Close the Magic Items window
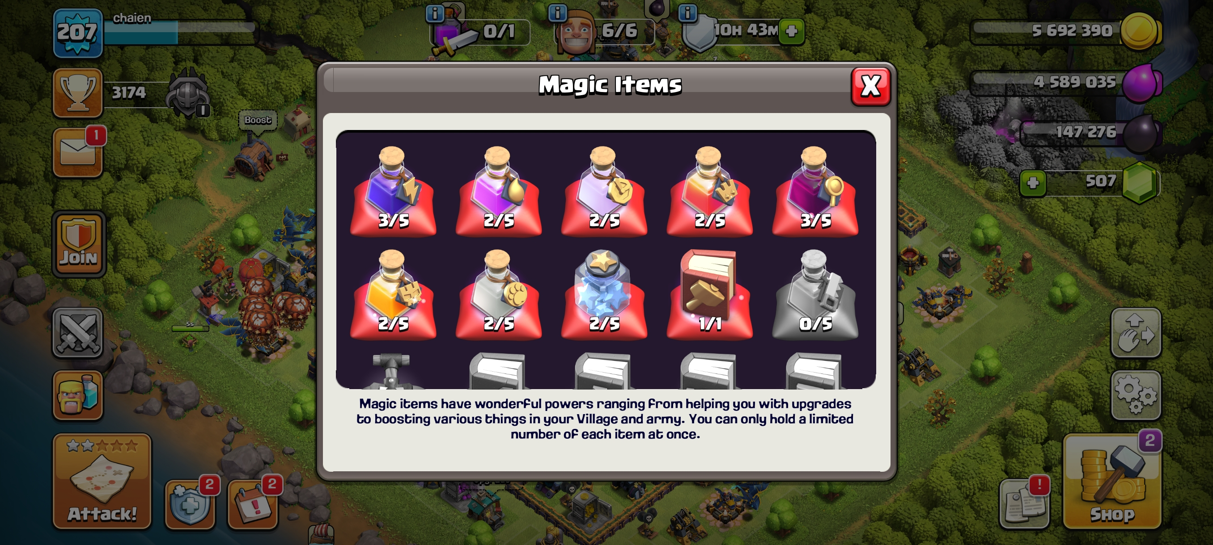 870,87
